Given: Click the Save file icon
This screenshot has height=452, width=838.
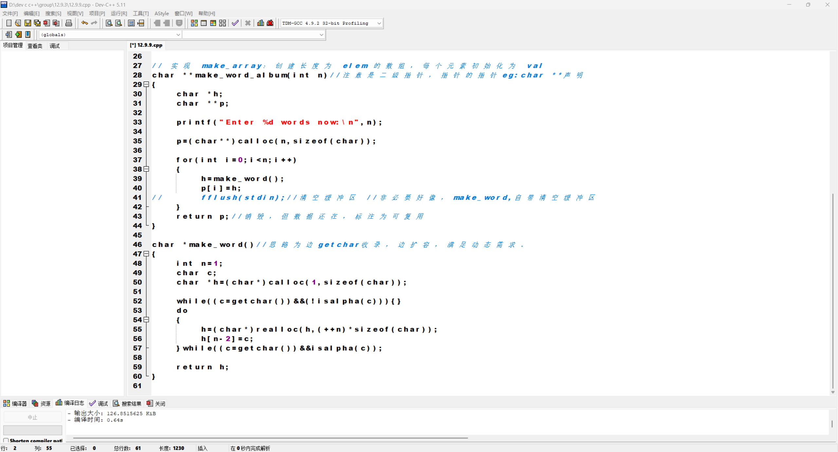Looking at the screenshot, I should (x=28, y=23).
